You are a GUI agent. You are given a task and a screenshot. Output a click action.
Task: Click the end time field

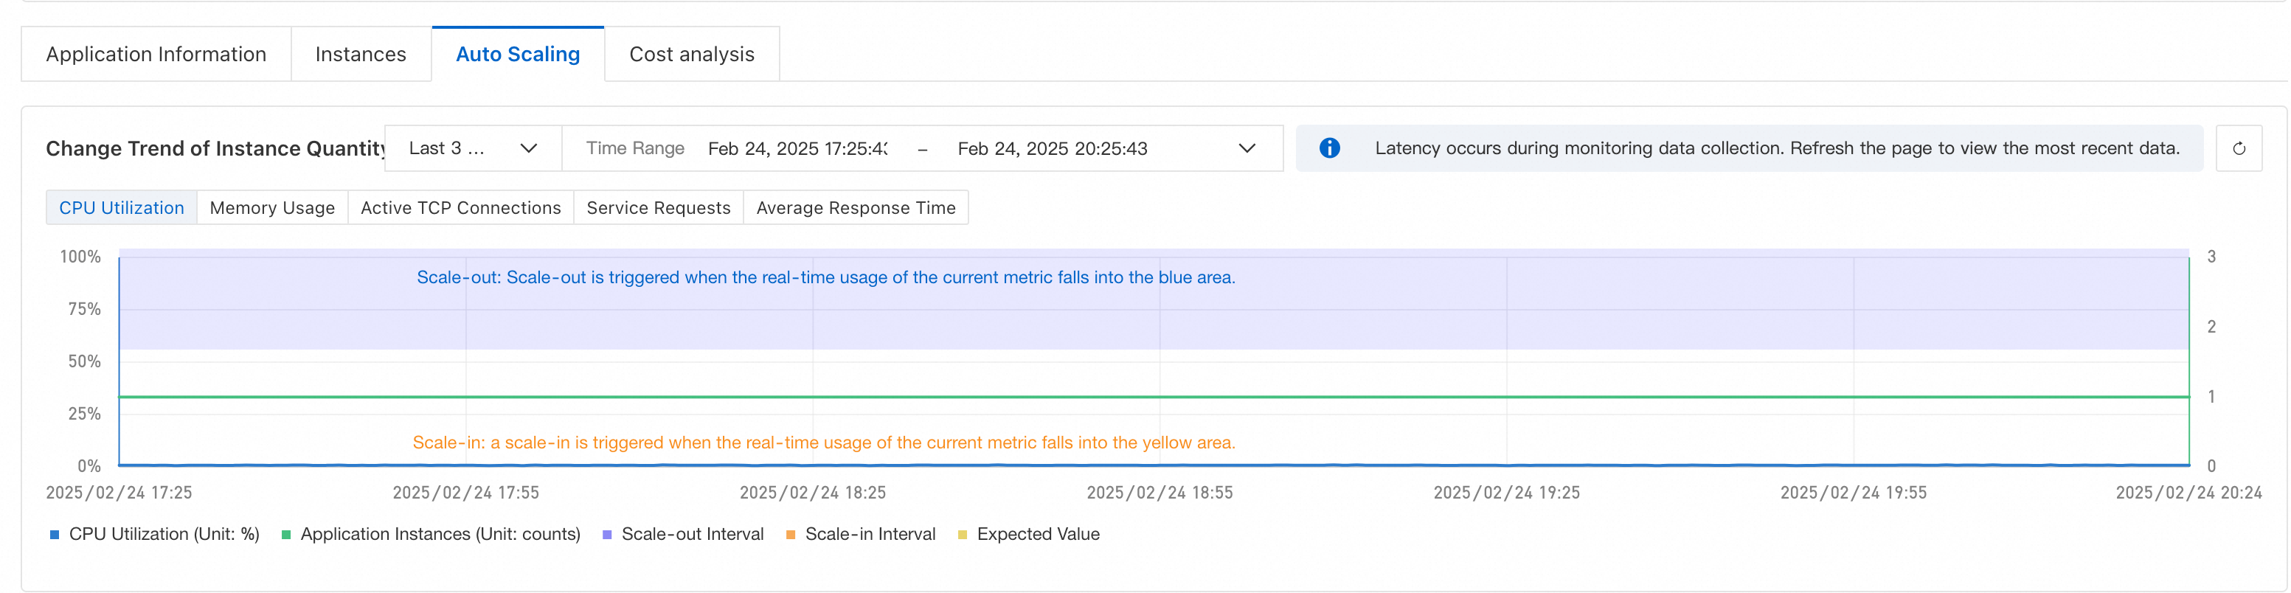pos(1052,148)
